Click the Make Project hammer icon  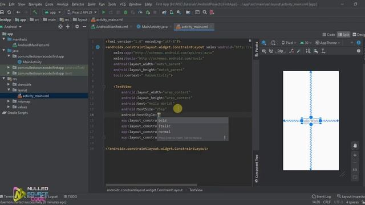[35, 12]
